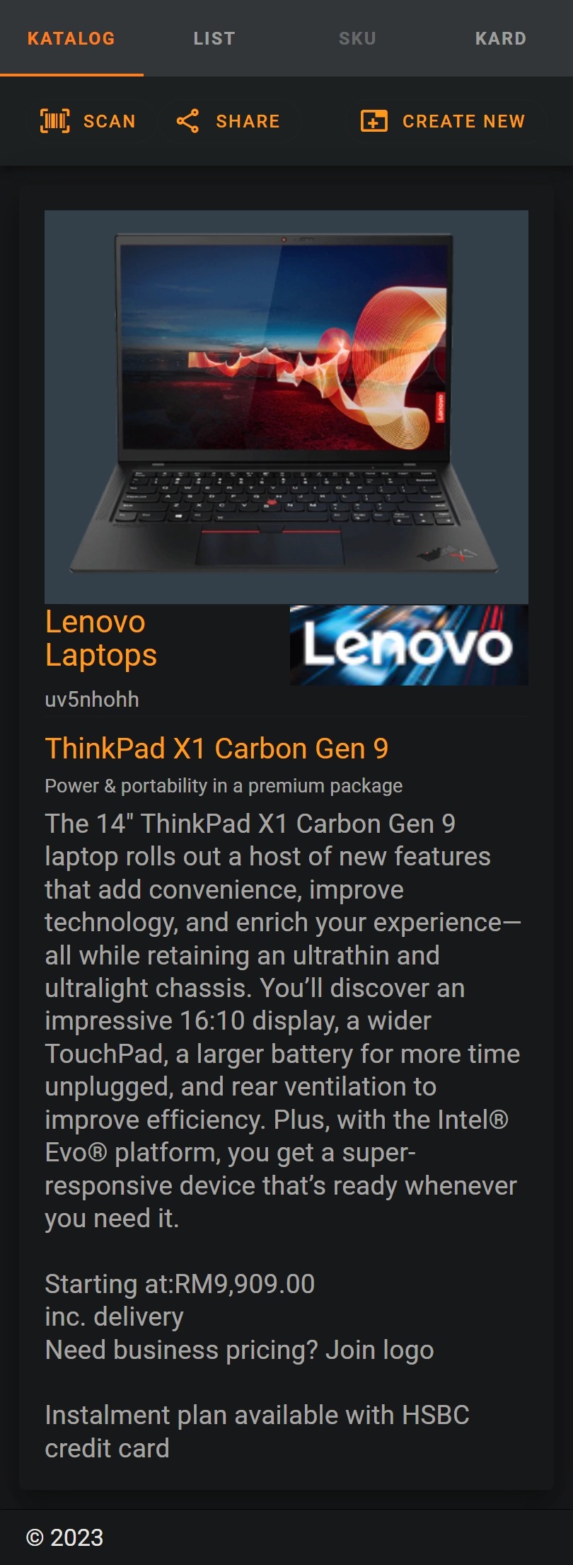This screenshot has width=573, height=1565.
Task: Click the Lenovo brand logo banner
Action: (409, 645)
